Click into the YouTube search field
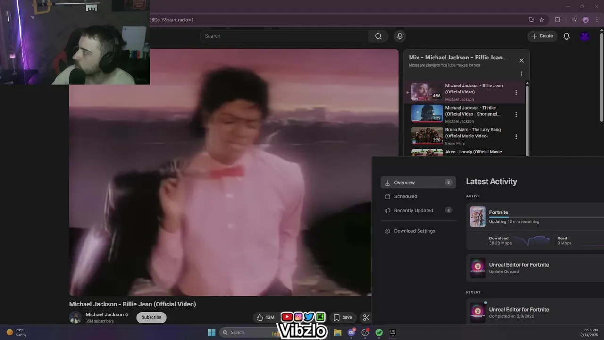 pos(284,36)
